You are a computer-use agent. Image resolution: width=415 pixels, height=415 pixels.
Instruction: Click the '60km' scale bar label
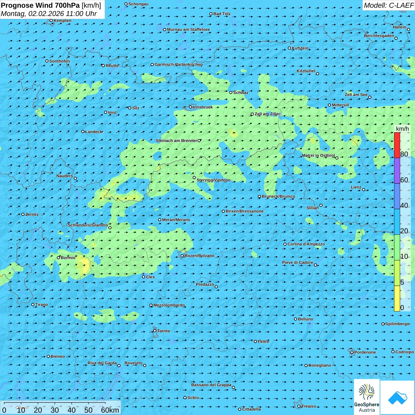[x=110, y=410]
